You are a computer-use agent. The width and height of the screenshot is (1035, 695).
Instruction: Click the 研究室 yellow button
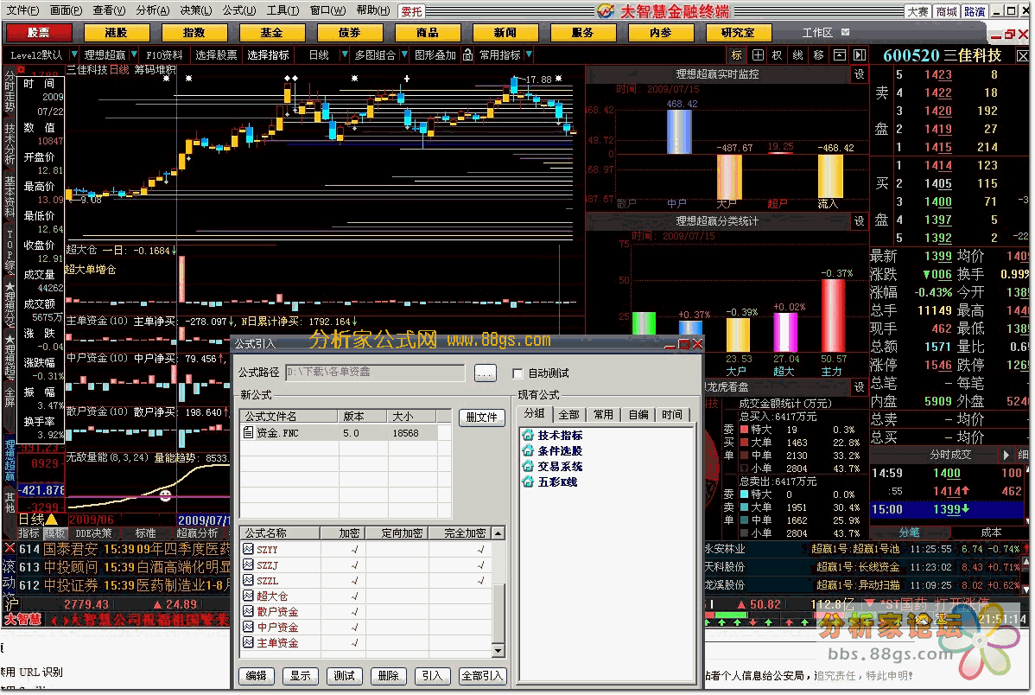click(x=737, y=32)
